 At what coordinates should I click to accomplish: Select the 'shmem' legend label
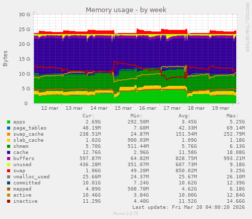[21, 146]
